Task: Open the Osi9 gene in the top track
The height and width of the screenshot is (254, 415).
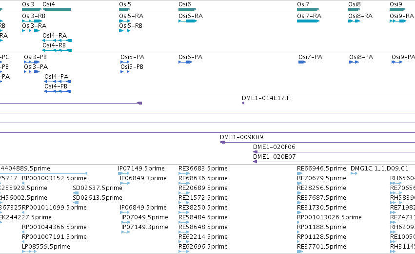Action: coord(398,9)
